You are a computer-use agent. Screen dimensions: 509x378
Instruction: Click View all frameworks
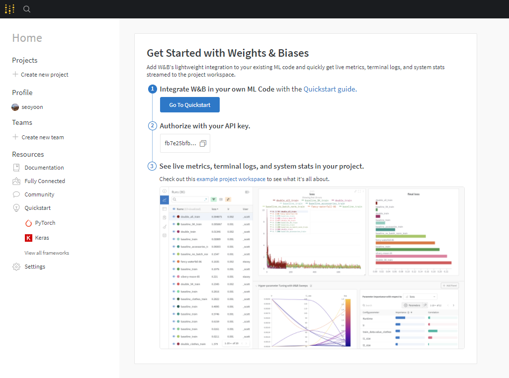point(47,253)
